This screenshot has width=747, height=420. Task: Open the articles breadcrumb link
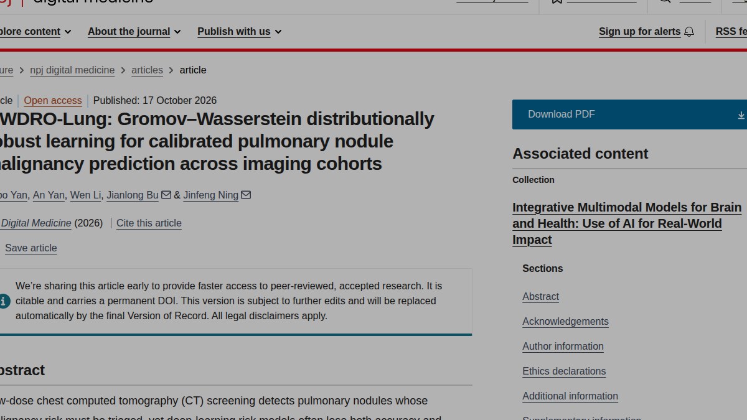tap(147, 70)
